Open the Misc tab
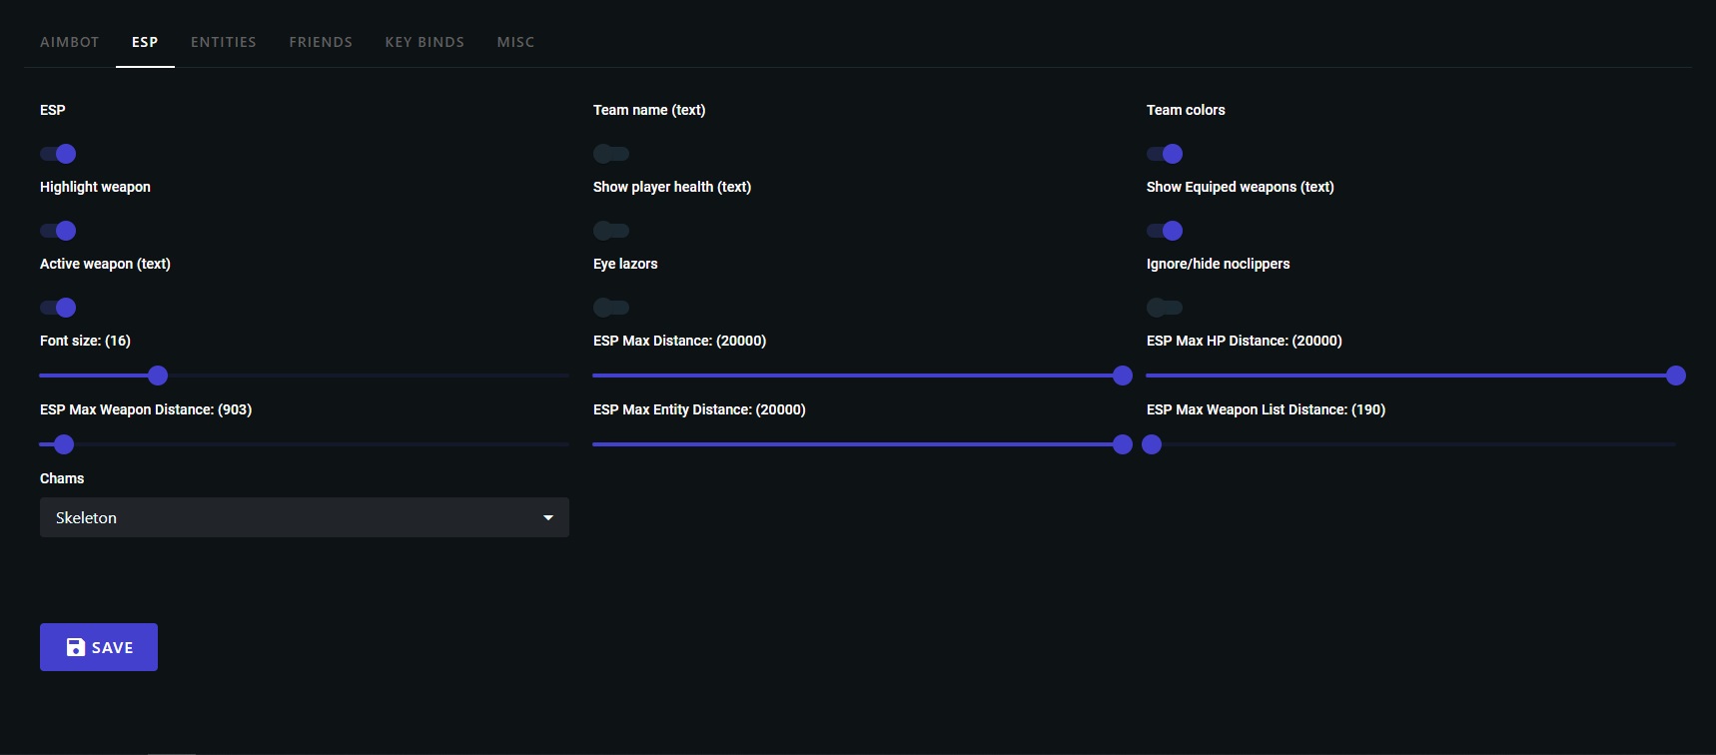Image resolution: width=1716 pixels, height=755 pixels. point(515,42)
